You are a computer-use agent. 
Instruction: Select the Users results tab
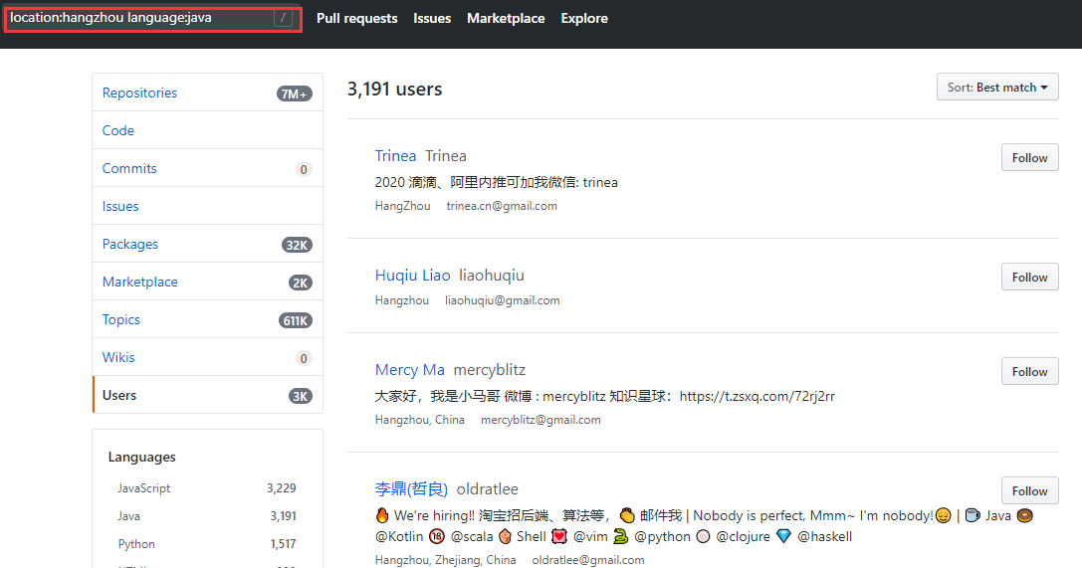pyautogui.click(x=207, y=395)
